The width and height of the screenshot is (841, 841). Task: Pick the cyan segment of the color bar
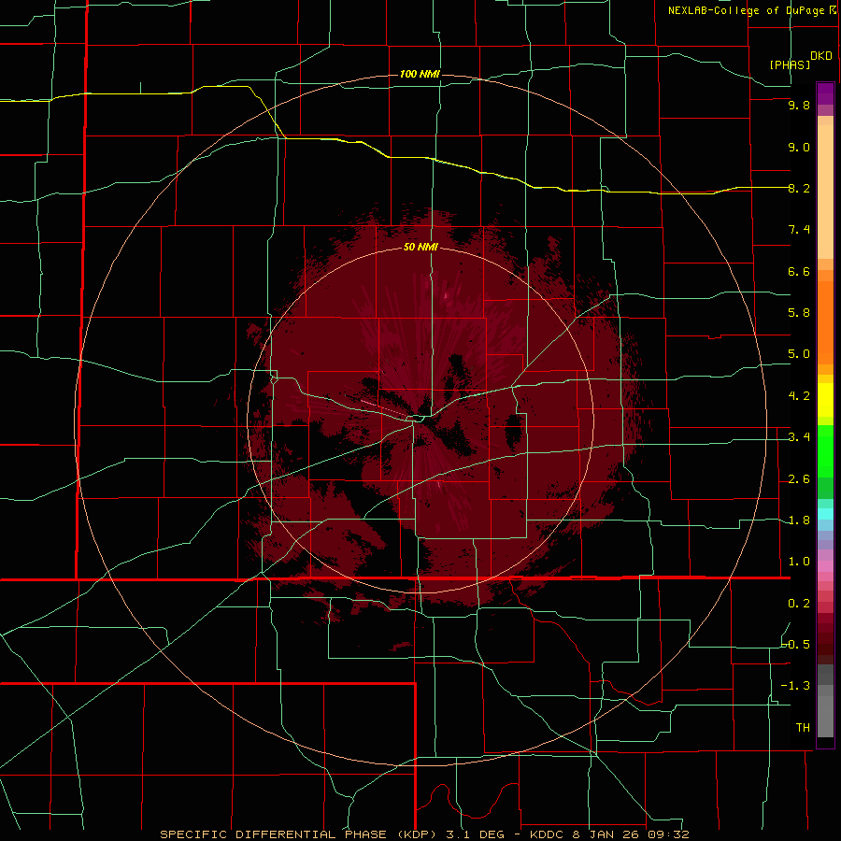tap(825, 514)
